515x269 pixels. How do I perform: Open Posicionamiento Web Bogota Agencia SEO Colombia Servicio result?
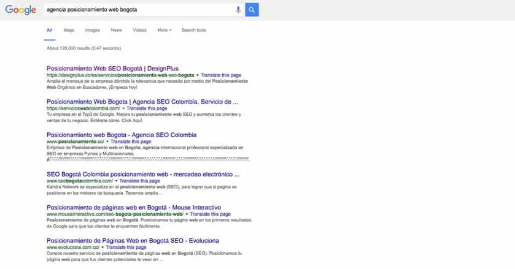[142, 102]
